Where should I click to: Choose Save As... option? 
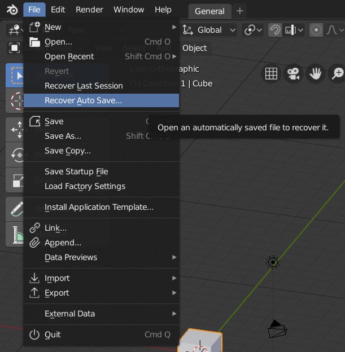(x=102, y=136)
